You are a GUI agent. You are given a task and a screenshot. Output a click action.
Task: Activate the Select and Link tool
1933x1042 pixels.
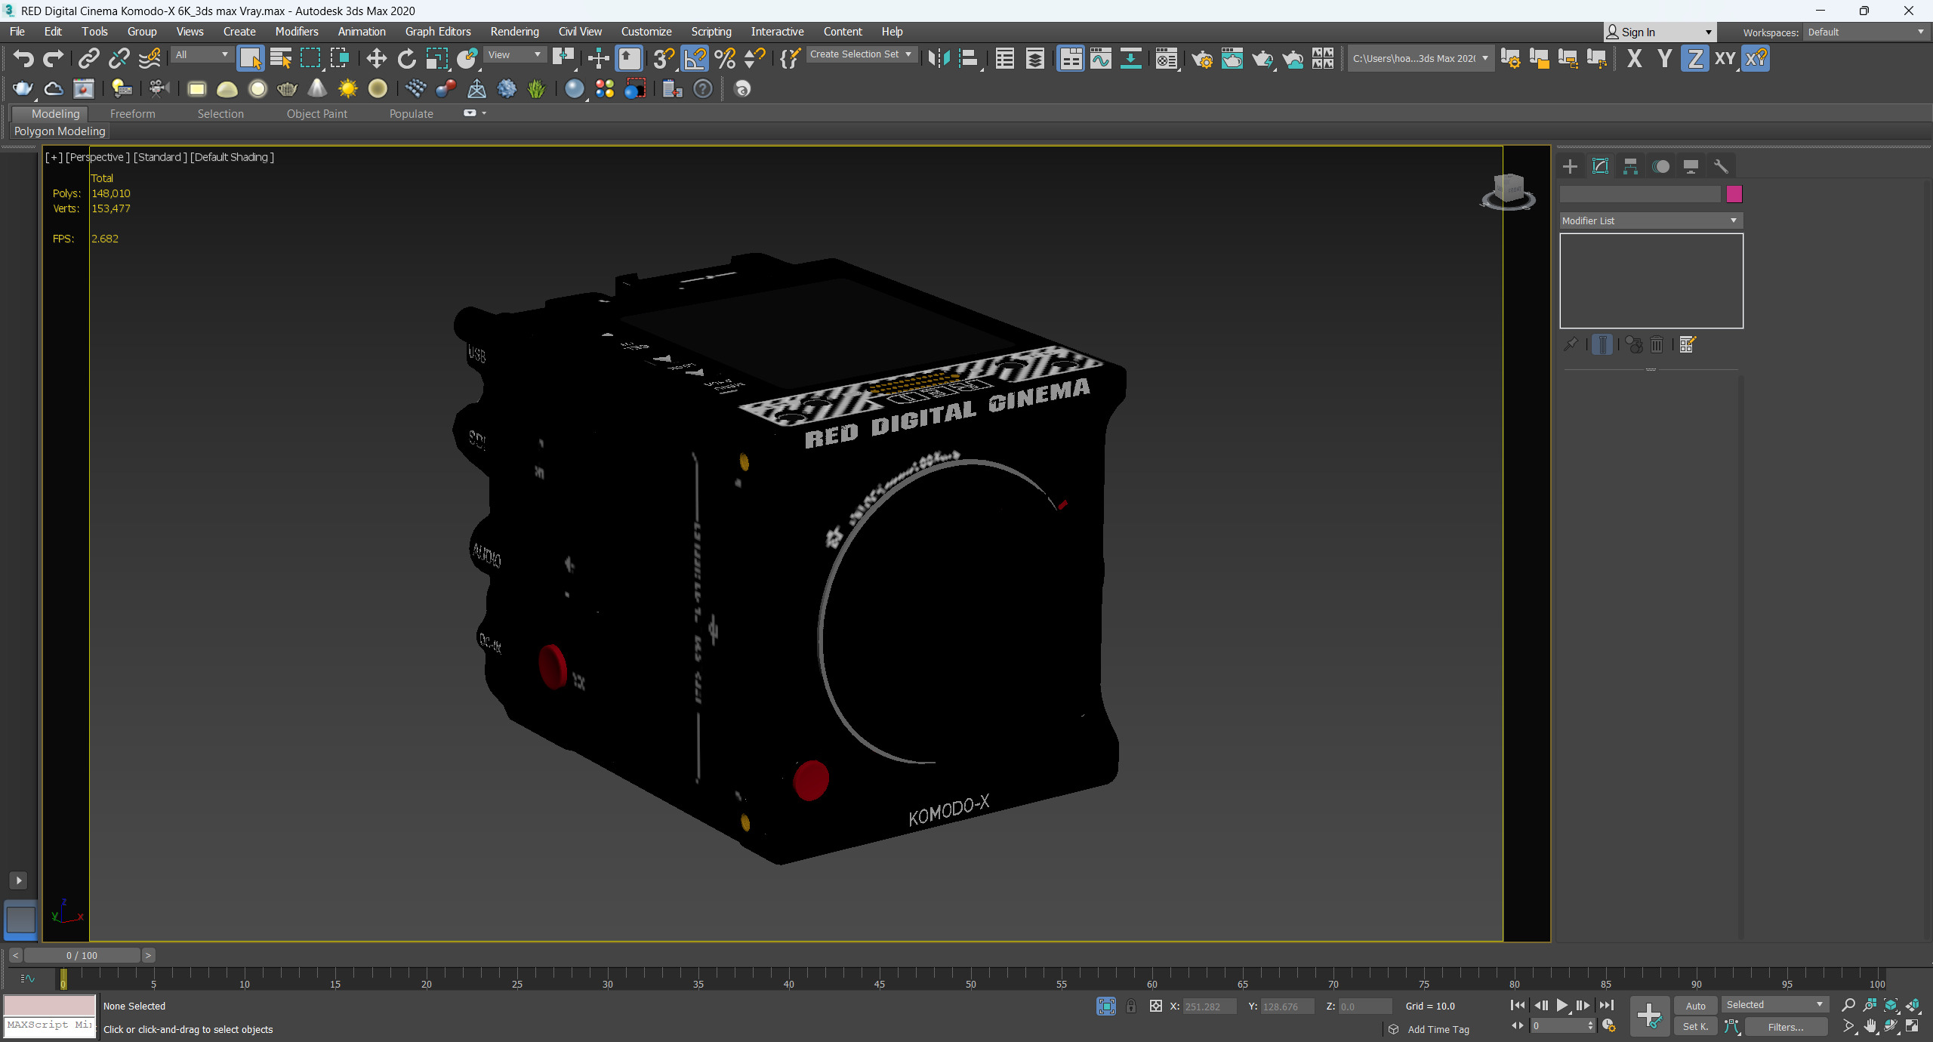coord(89,58)
